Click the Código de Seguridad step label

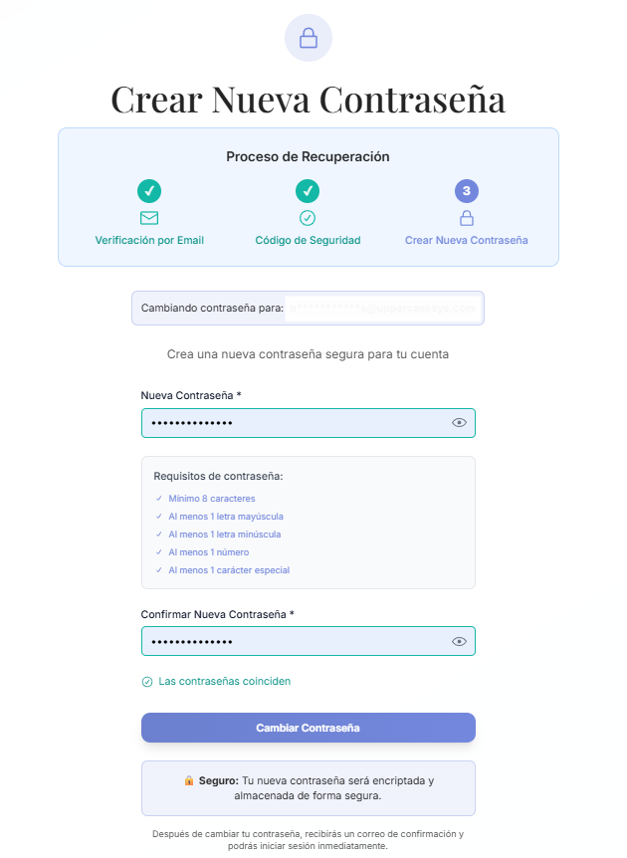[308, 241]
